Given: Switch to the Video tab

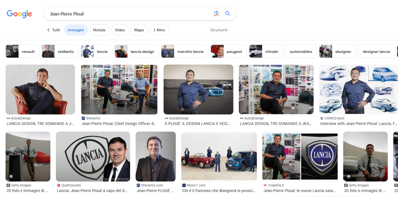Looking at the screenshot, I should (120, 30).
